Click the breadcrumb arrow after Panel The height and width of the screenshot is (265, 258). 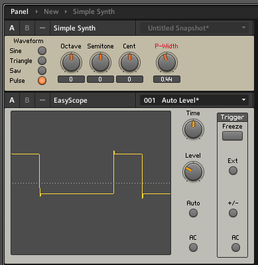[36, 11]
